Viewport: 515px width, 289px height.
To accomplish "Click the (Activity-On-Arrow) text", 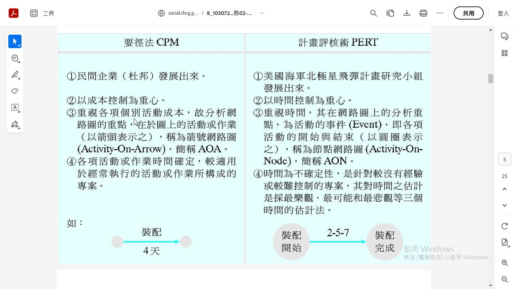I will click(121, 149).
